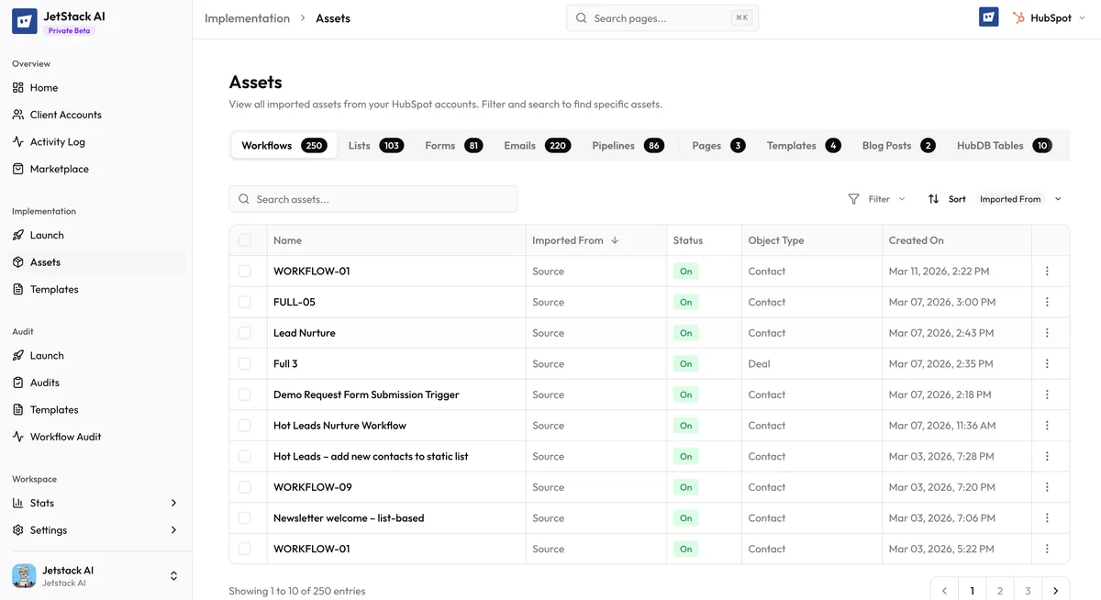Image resolution: width=1101 pixels, height=600 pixels.
Task: Check the checkbox for Hot Leads Nurture Workflow
Action: coord(246,425)
